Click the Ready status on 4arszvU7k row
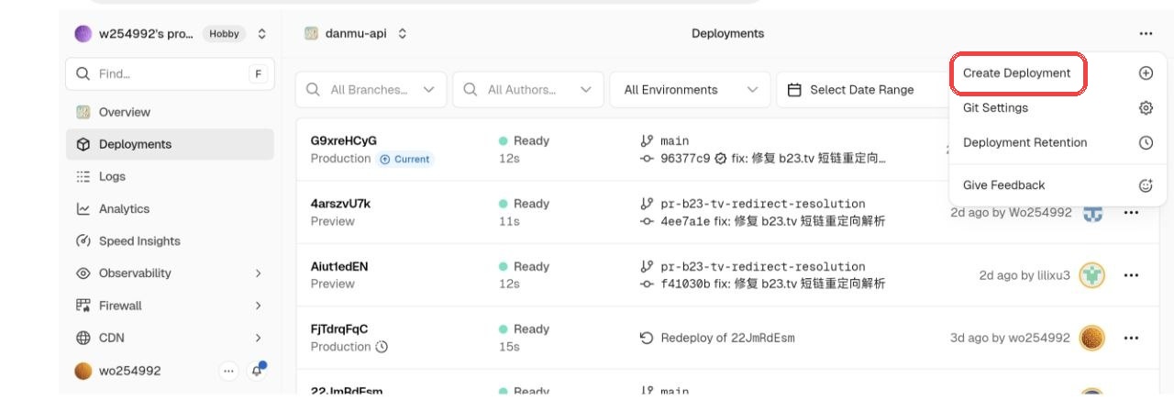The image size is (1174, 401). click(x=524, y=204)
